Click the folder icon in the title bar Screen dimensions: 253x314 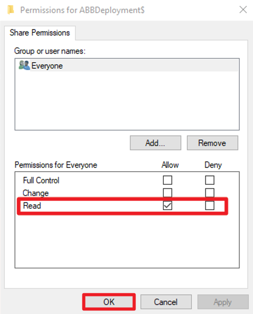point(11,10)
